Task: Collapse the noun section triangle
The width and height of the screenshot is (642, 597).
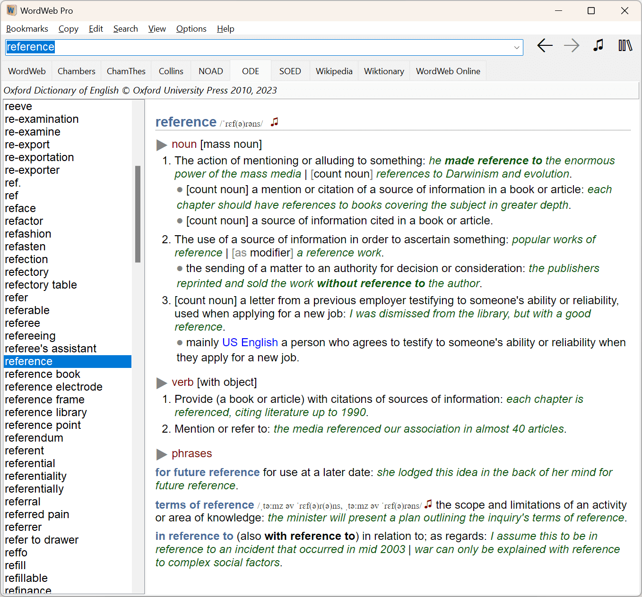Action: 162,145
